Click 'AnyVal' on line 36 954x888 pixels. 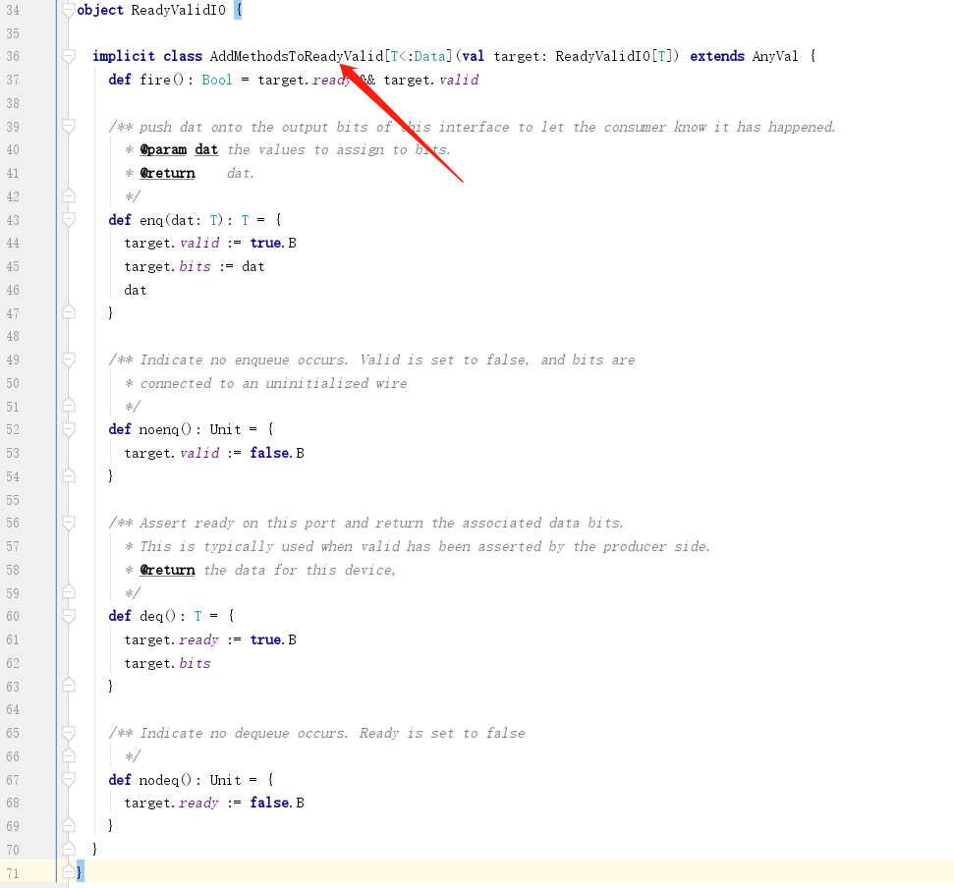[x=775, y=57]
